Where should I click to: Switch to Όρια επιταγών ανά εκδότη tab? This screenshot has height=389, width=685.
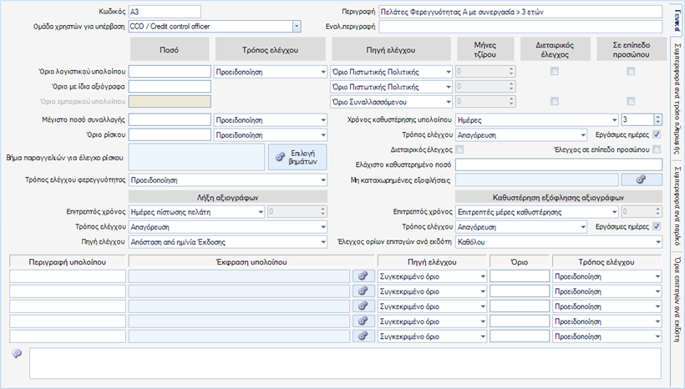677,299
